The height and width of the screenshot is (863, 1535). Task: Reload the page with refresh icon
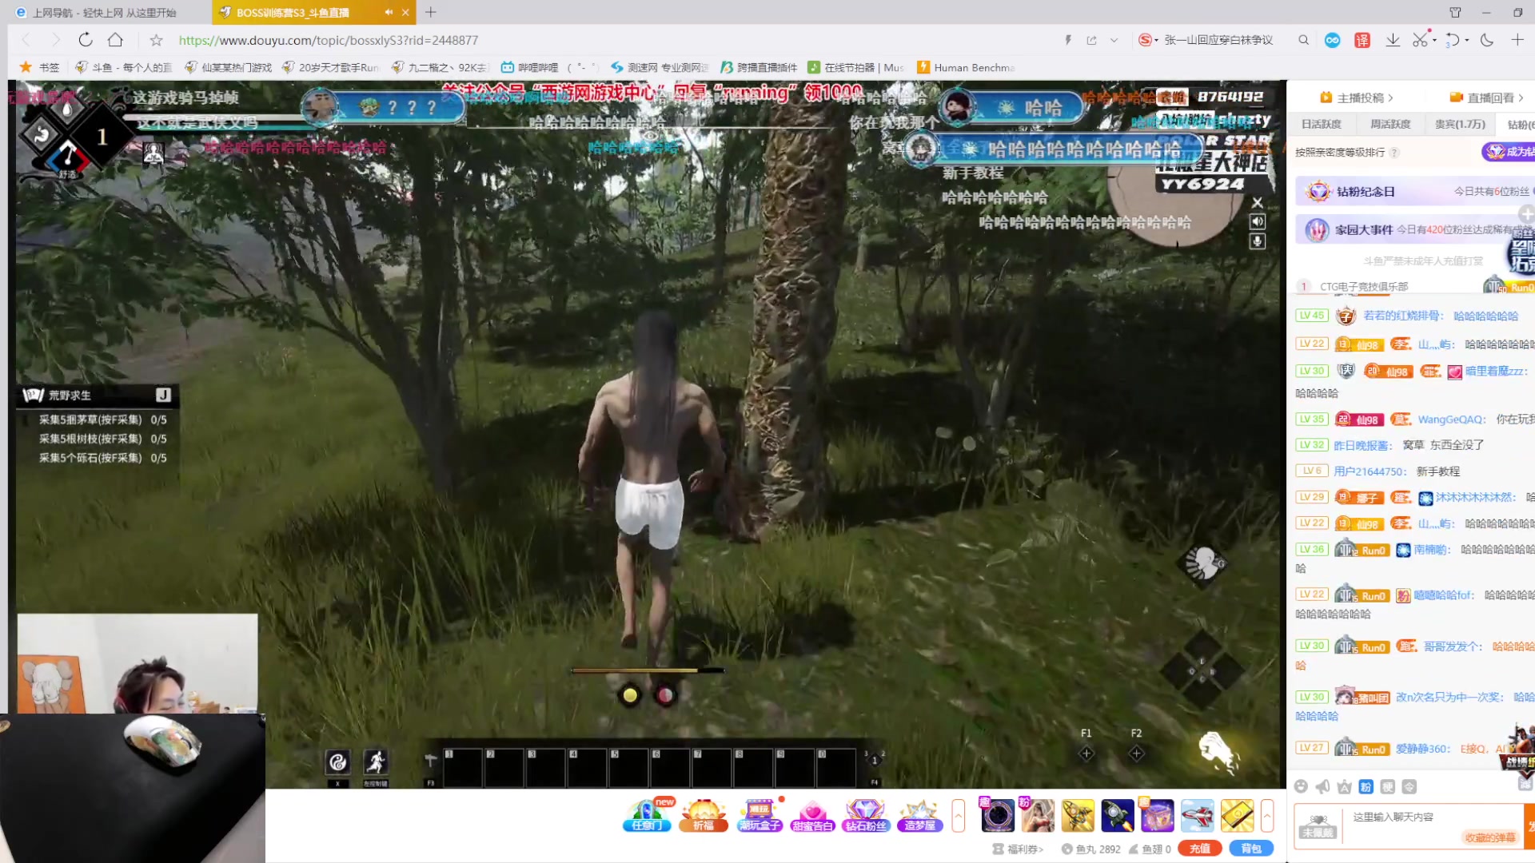click(x=86, y=40)
